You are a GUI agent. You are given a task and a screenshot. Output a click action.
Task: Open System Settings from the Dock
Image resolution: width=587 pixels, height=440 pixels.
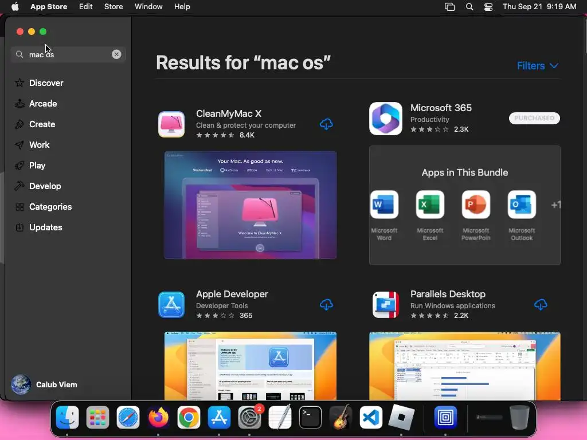click(250, 417)
